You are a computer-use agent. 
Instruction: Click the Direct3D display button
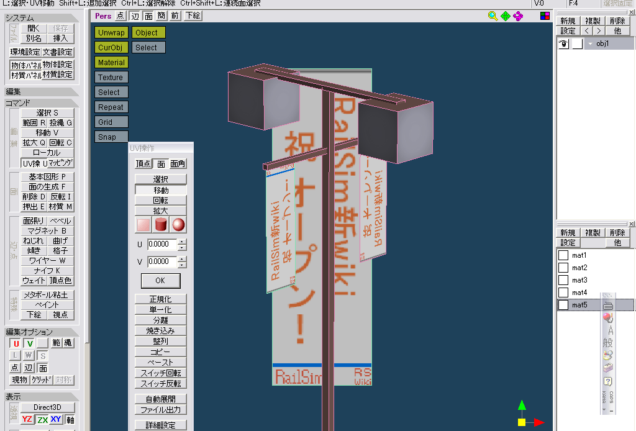[47, 407]
